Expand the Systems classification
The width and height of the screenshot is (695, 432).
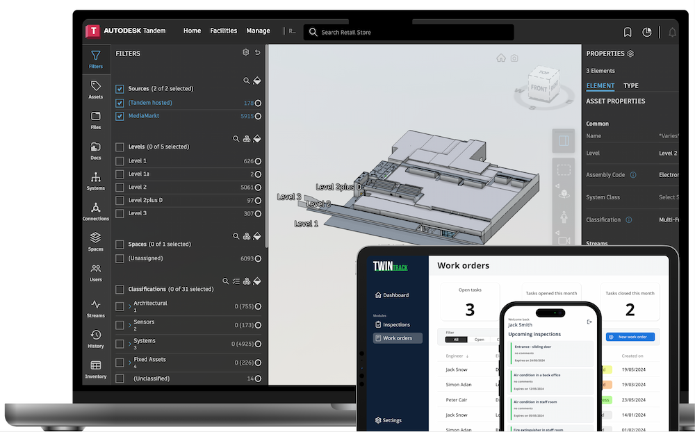point(130,343)
